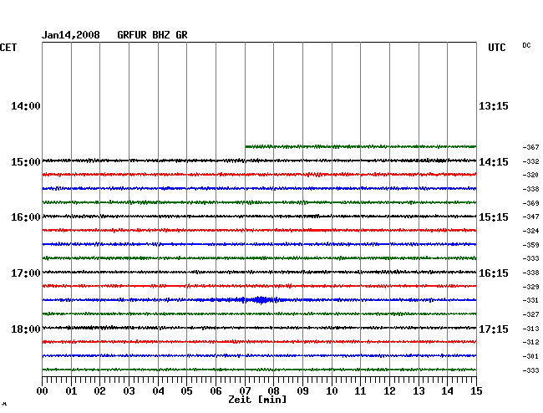Click the DC value -359
This screenshot has height=413, width=543.
[x=530, y=245]
